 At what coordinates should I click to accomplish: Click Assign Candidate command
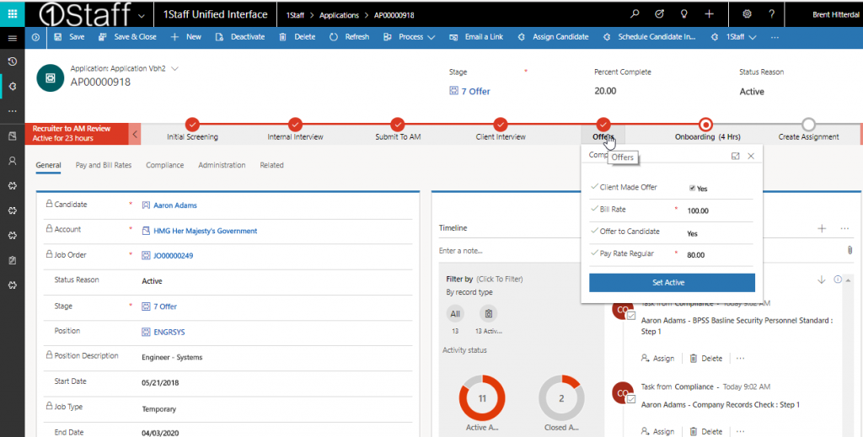pos(553,37)
